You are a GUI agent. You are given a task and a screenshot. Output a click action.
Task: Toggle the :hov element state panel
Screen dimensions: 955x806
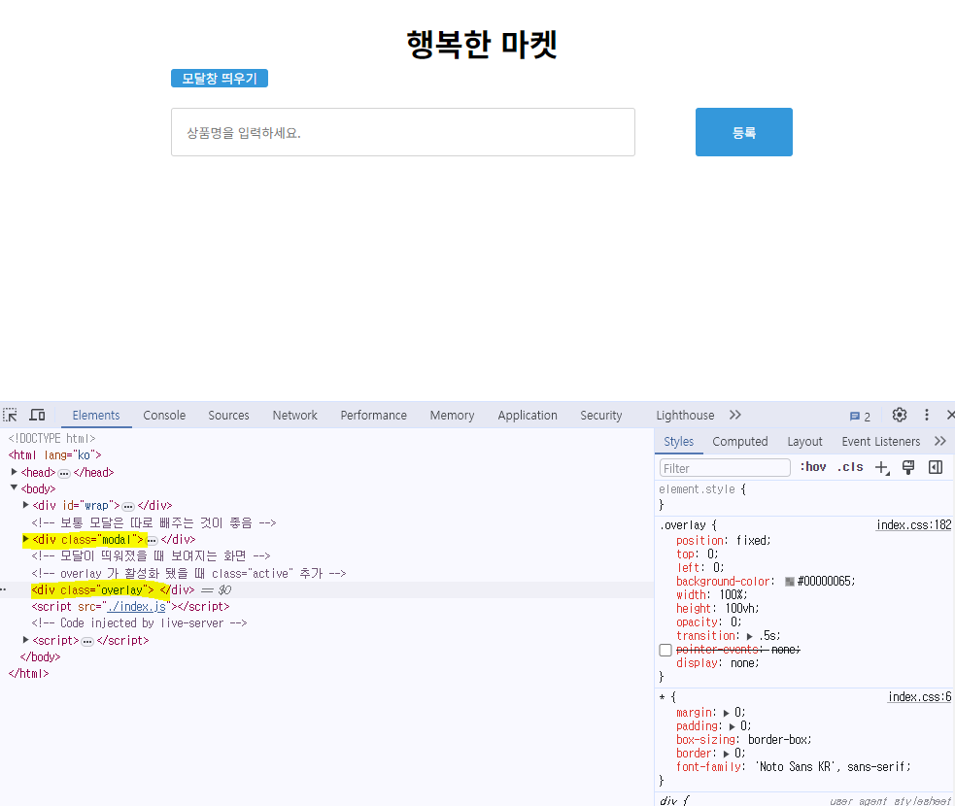tap(812, 467)
